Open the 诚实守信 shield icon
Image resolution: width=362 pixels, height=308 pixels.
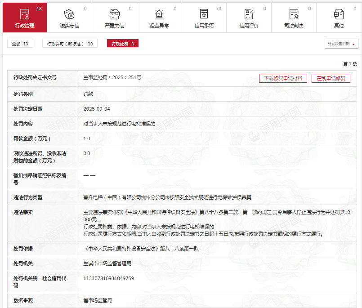(x=69, y=14)
